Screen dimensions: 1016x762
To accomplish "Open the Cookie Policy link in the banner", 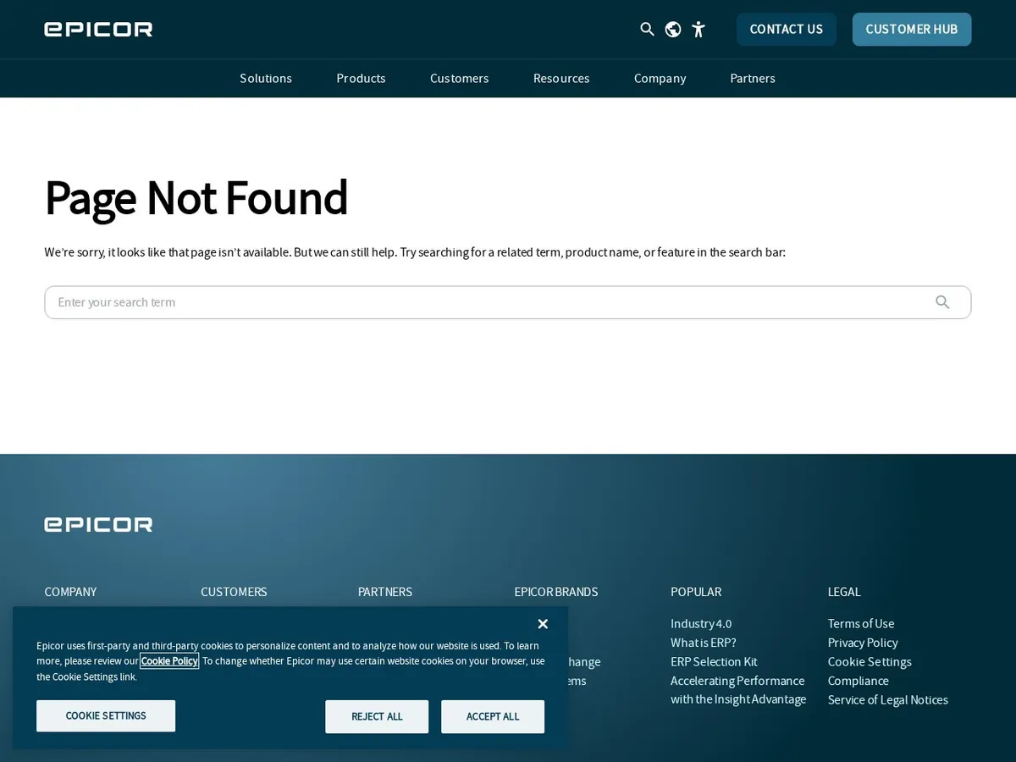I will [169, 661].
